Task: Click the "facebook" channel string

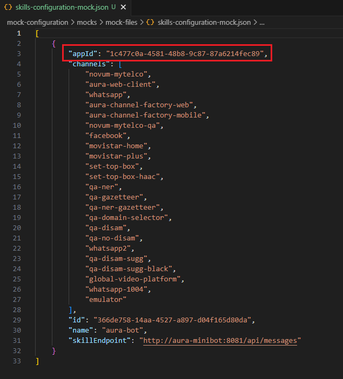Action: 106,136
